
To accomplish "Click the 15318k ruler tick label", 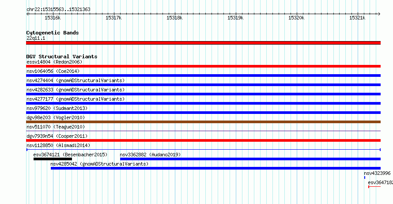I will 174,18.
